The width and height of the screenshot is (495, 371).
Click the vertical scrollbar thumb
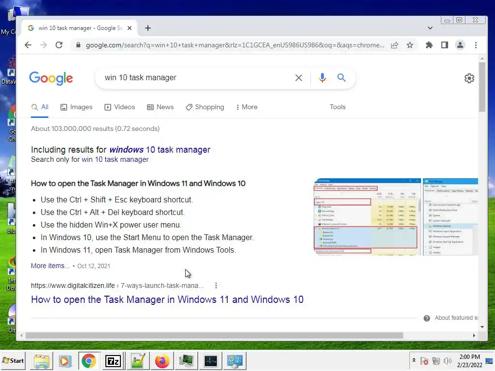(x=482, y=87)
